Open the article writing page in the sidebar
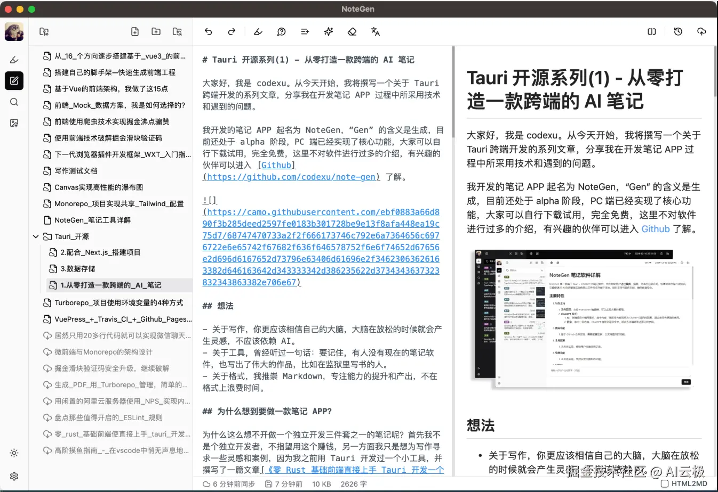Image resolution: width=718 pixels, height=492 pixels. pos(14,80)
